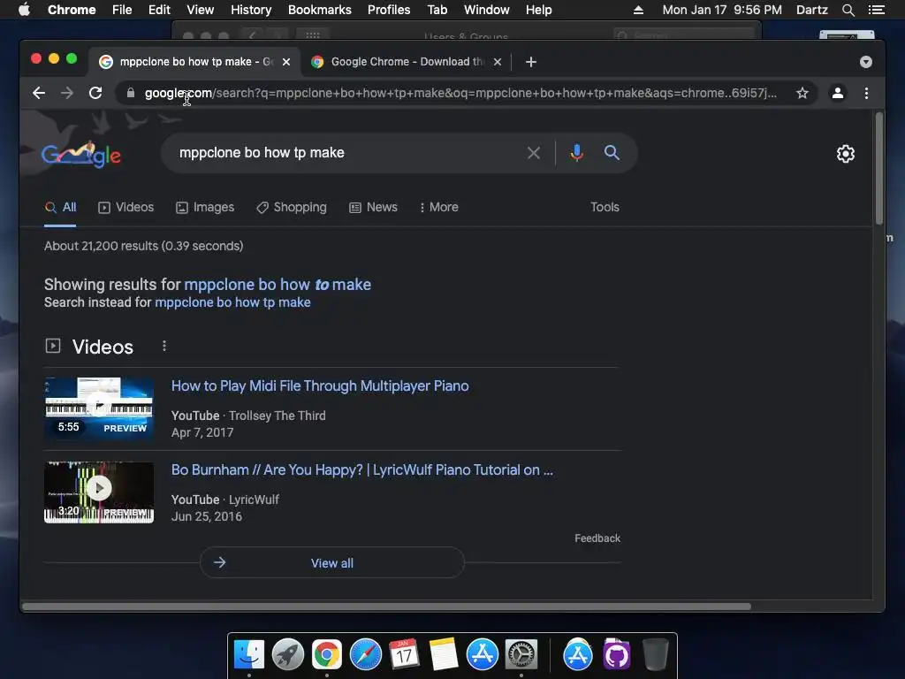Click the padlock site info icon

pos(131,93)
